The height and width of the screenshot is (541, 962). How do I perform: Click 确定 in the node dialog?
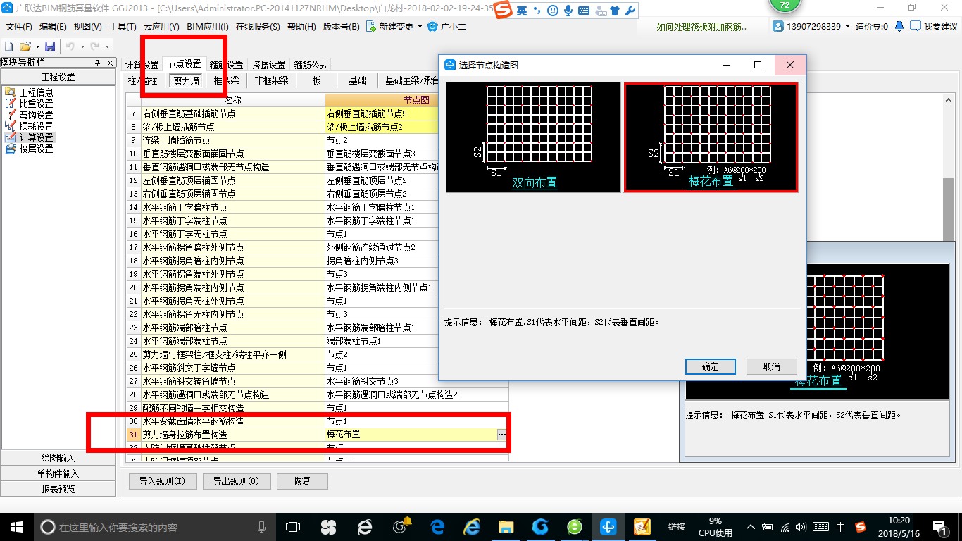[710, 366]
